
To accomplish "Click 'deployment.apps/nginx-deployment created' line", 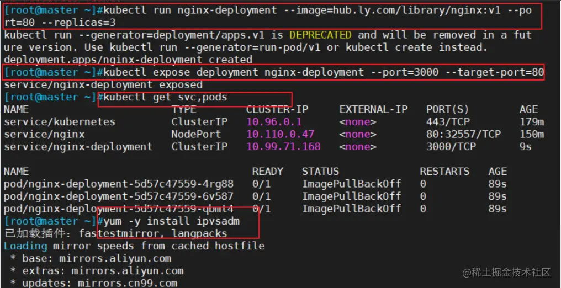I will pyautogui.click(x=128, y=60).
